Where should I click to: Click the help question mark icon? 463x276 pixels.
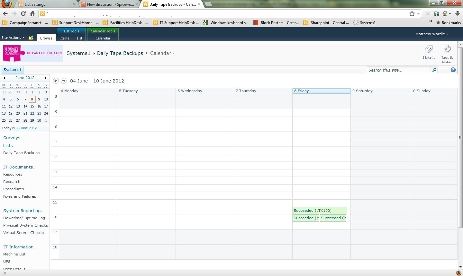point(453,70)
